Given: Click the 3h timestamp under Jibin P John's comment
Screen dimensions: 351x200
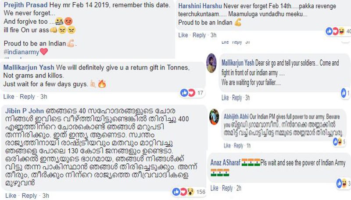Looking at the screenshot, I should click(x=46, y=196).
